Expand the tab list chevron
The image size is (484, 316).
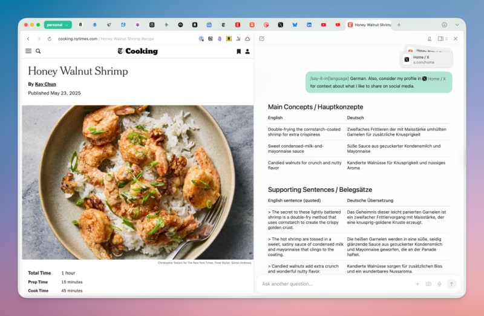pos(457,25)
